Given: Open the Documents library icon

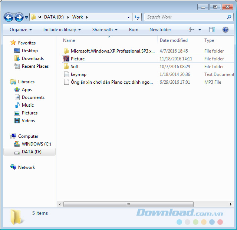Looking at the screenshot, I should click(x=17, y=97).
